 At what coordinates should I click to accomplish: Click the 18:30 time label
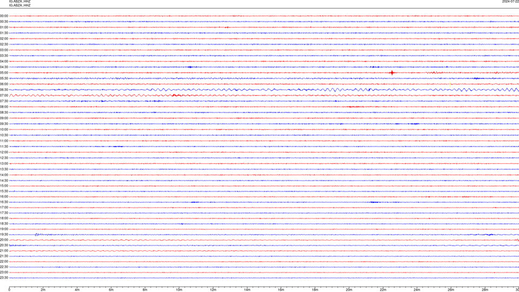(x=4, y=224)
